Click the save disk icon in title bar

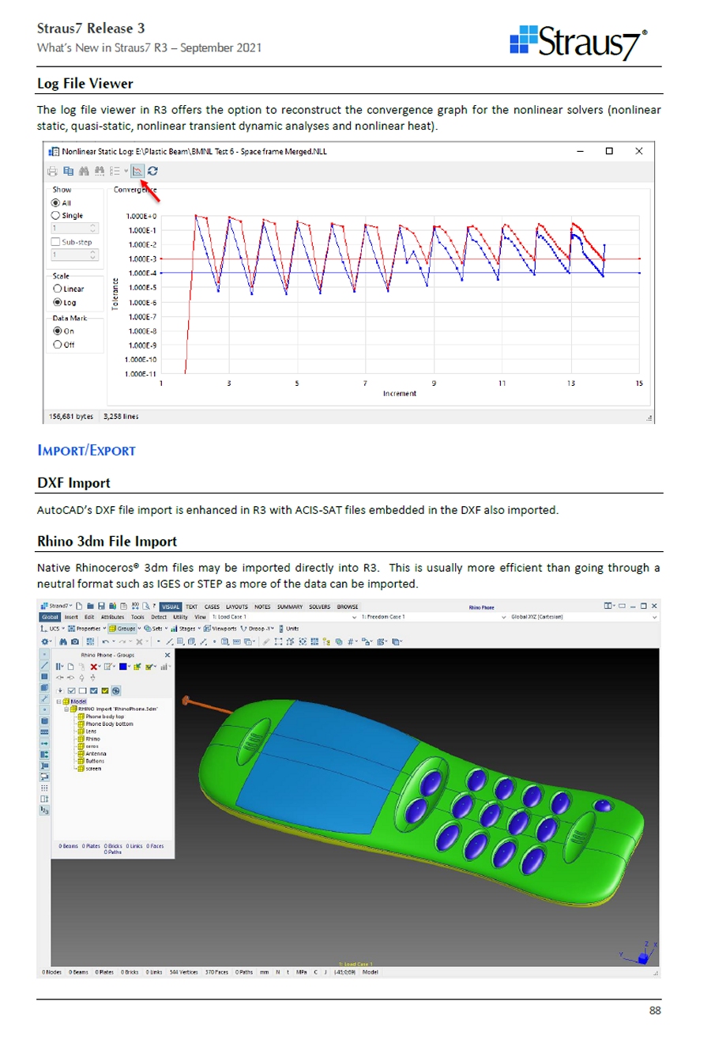pyautogui.click(x=101, y=607)
